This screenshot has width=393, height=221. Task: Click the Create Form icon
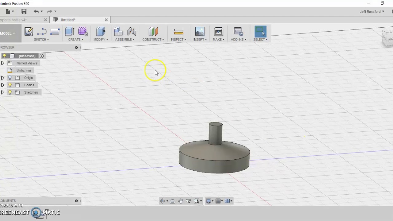click(83, 32)
